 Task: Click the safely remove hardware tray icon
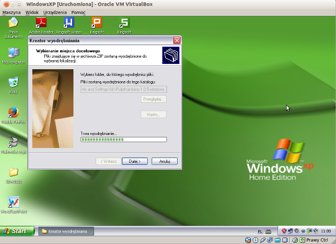click(310, 231)
